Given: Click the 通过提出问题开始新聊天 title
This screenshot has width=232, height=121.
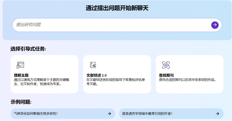Looking at the screenshot, I should (x=117, y=8).
